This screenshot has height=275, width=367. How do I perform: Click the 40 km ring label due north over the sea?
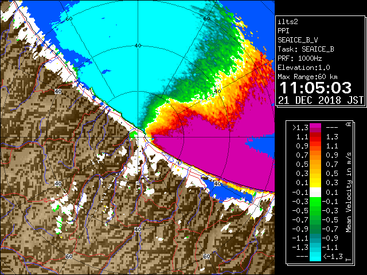138,46
